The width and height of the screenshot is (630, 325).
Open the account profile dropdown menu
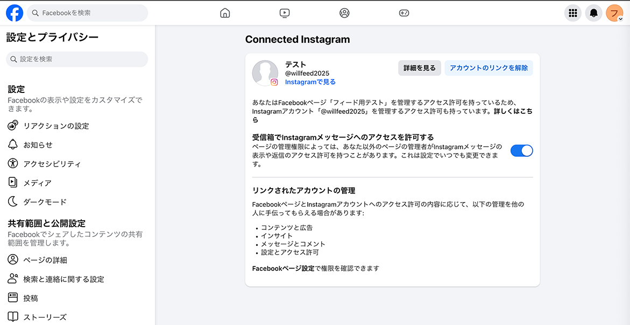614,13
